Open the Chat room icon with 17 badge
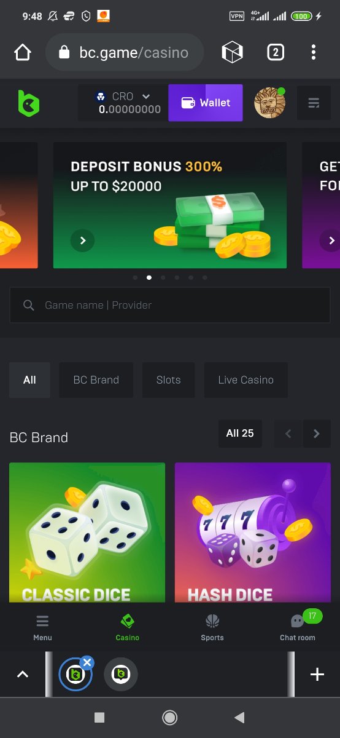 pyautogui.click(x=298, y=627)
